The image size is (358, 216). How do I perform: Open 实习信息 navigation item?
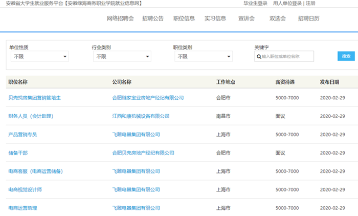tap(215, 18)
